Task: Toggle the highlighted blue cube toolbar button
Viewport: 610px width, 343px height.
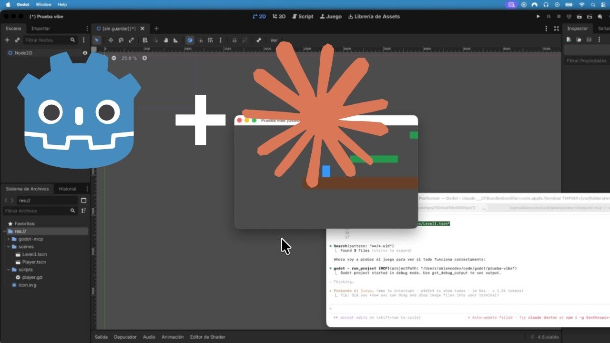Action: click(190, 40)
